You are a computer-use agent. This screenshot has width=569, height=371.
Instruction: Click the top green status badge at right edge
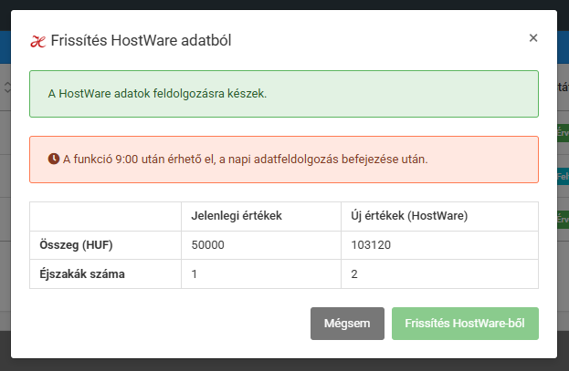(562, 134)
